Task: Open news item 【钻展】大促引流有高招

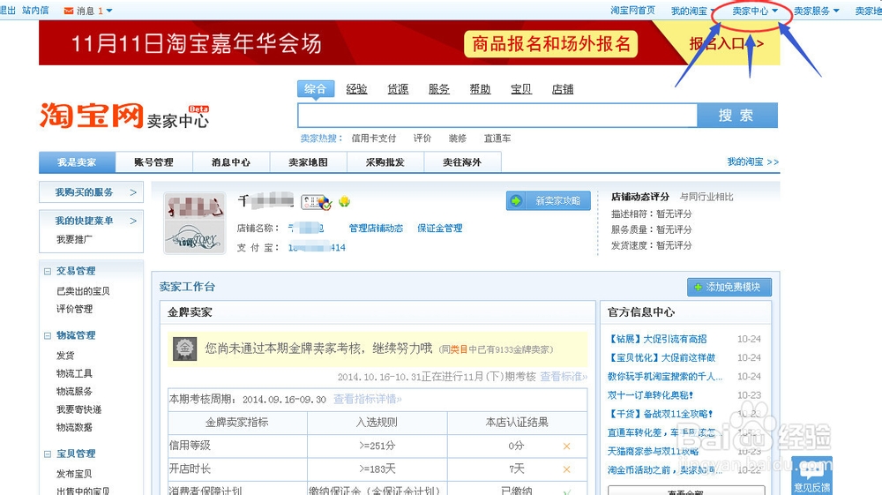Action: (x=657, y=339)
